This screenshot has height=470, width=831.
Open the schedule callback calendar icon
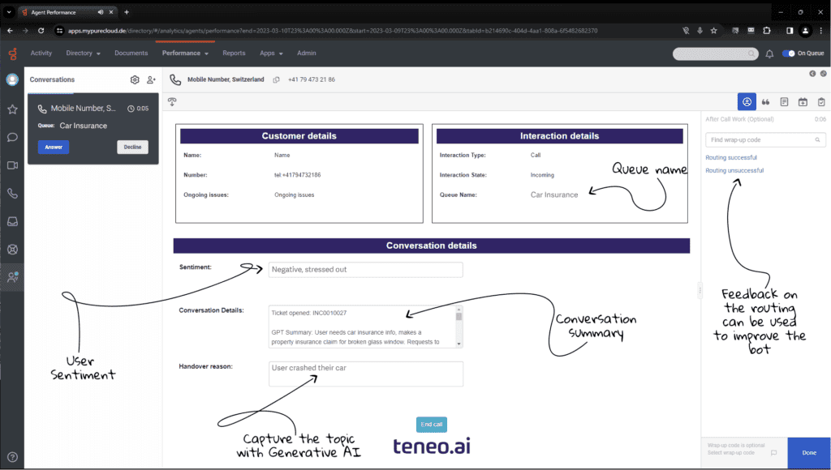point(803,102)
